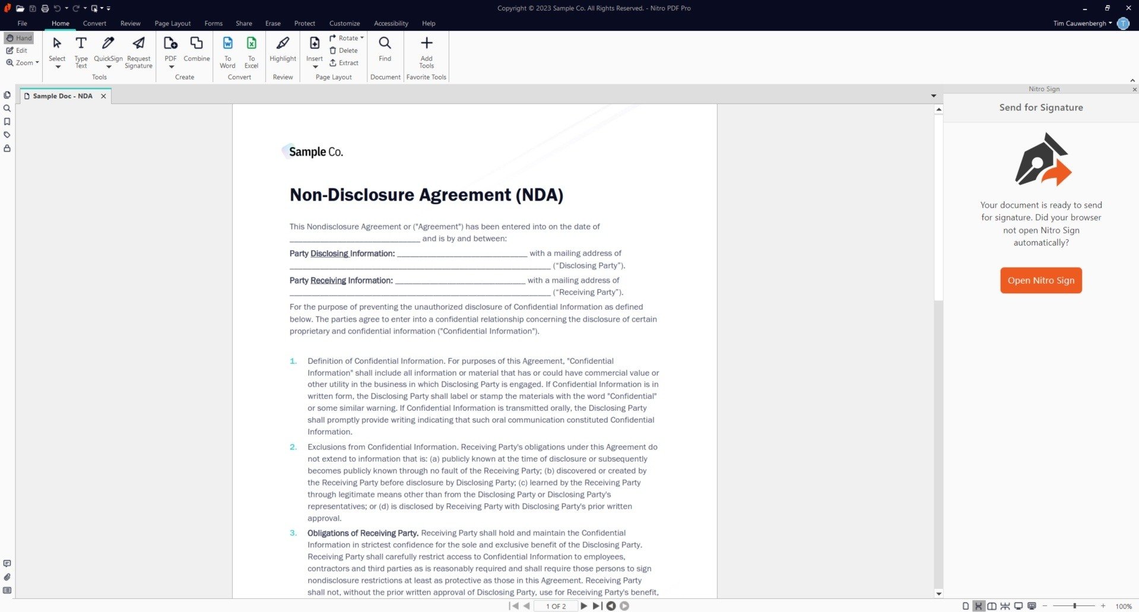Adjust the zoom level slider

[1074, 606]
